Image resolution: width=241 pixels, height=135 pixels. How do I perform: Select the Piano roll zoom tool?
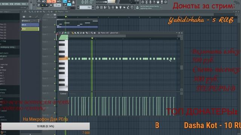92,33
